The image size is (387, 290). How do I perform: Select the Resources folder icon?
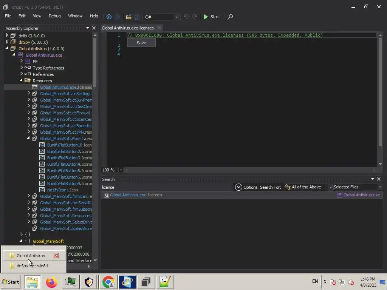tap(28, 81)
